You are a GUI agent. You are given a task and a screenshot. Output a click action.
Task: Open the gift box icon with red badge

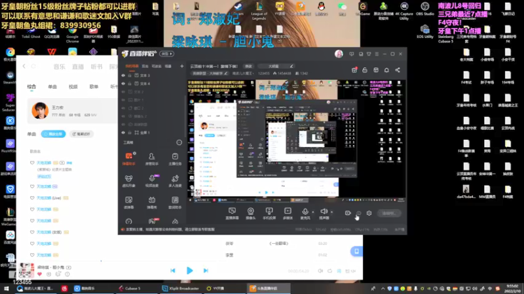tap(354, 70)
